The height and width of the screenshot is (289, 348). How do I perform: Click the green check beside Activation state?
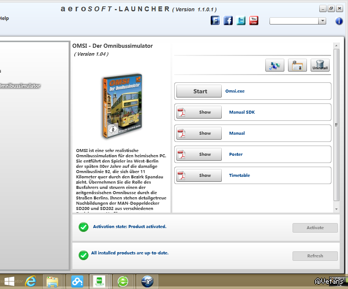83,227
